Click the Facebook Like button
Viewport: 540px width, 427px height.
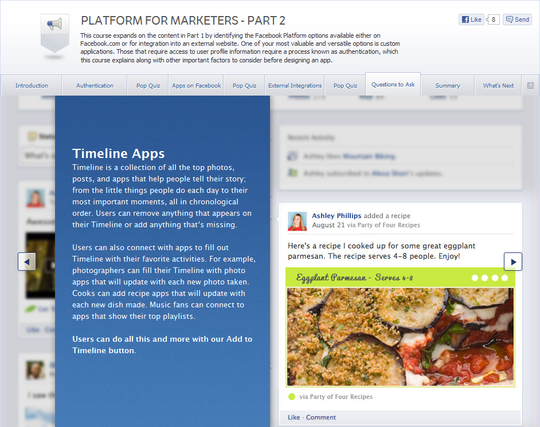471,19
